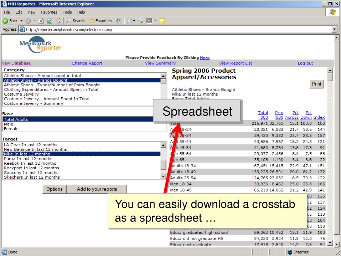This screenshot has height=256, width=341.
Task: Sort by Pct Down column header
Action: pyautogui.click(x=306, y=115)
